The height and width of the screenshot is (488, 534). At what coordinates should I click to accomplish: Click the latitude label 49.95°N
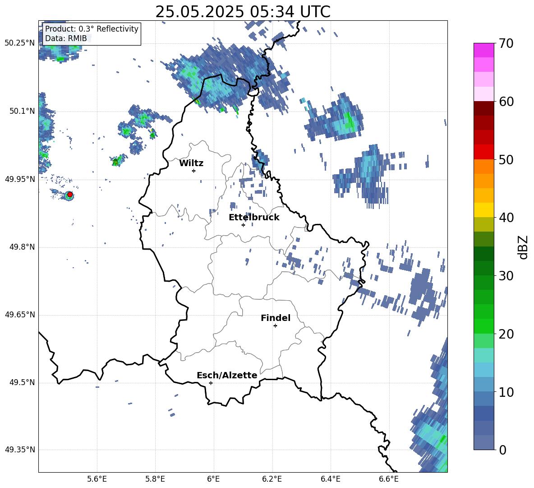click(20, 179)
